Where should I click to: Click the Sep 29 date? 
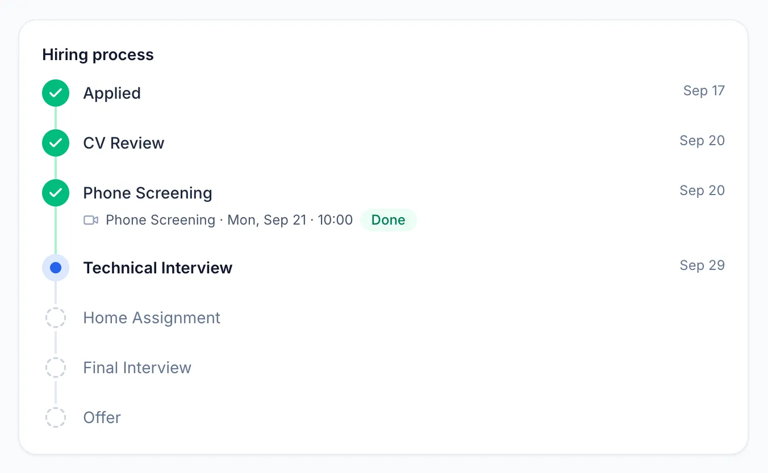coord(702,265)
